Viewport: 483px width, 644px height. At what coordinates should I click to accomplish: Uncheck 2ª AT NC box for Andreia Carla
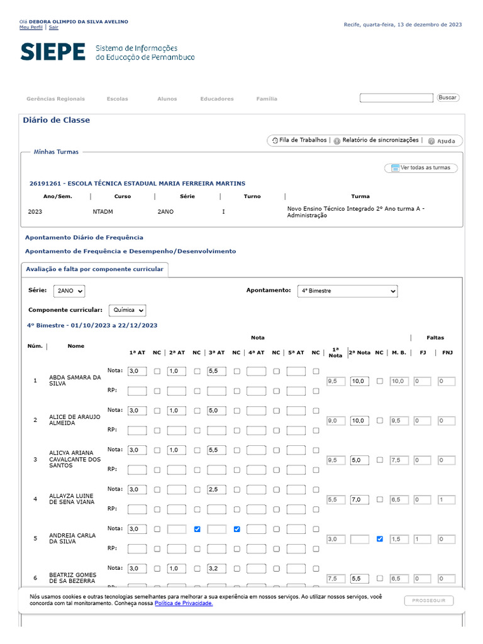pos(197,530)
